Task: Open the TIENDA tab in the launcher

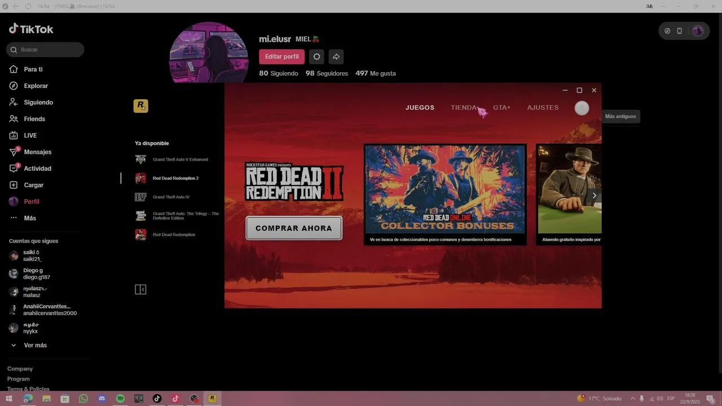Action: [464, 108]
